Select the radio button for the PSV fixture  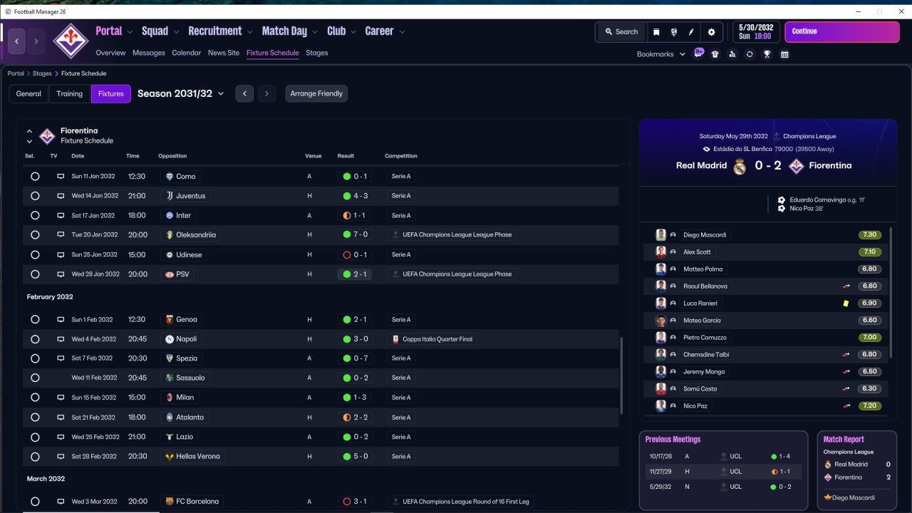click(35, 274)
